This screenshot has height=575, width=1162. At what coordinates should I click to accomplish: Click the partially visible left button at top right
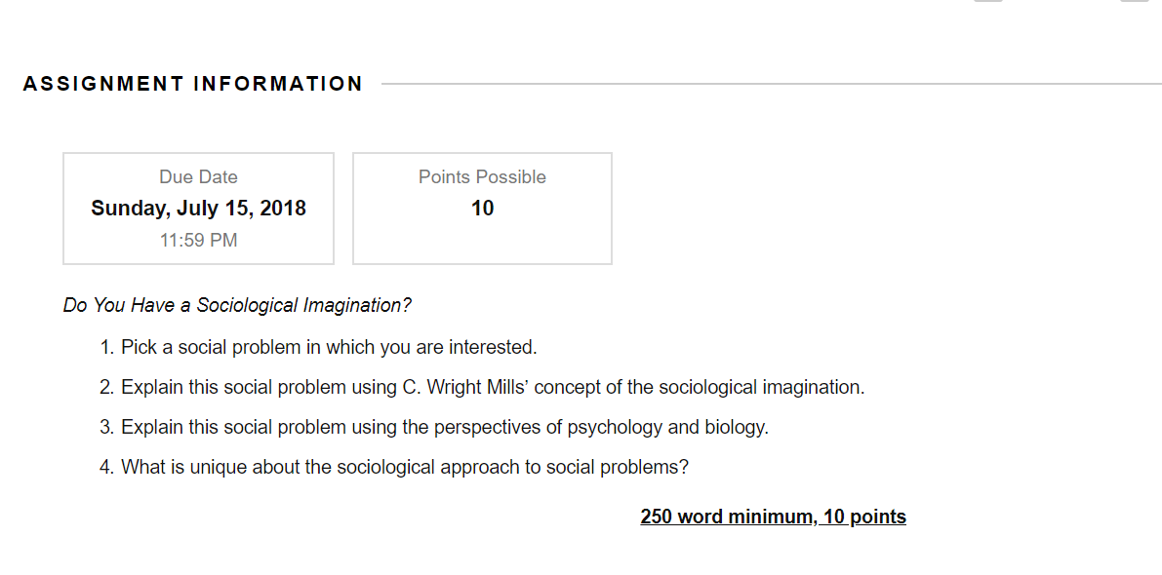pyautogui.click(x=988, y=2)
